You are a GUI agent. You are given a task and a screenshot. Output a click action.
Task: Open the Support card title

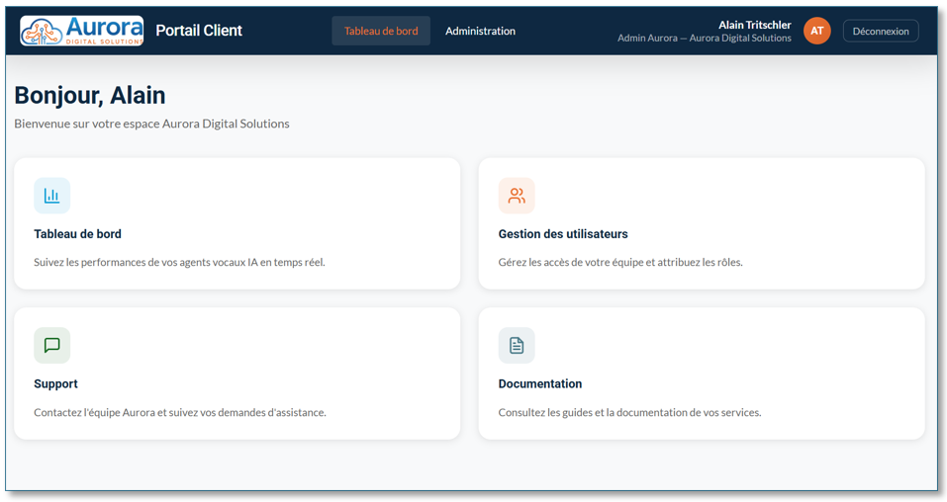point(55,383)
